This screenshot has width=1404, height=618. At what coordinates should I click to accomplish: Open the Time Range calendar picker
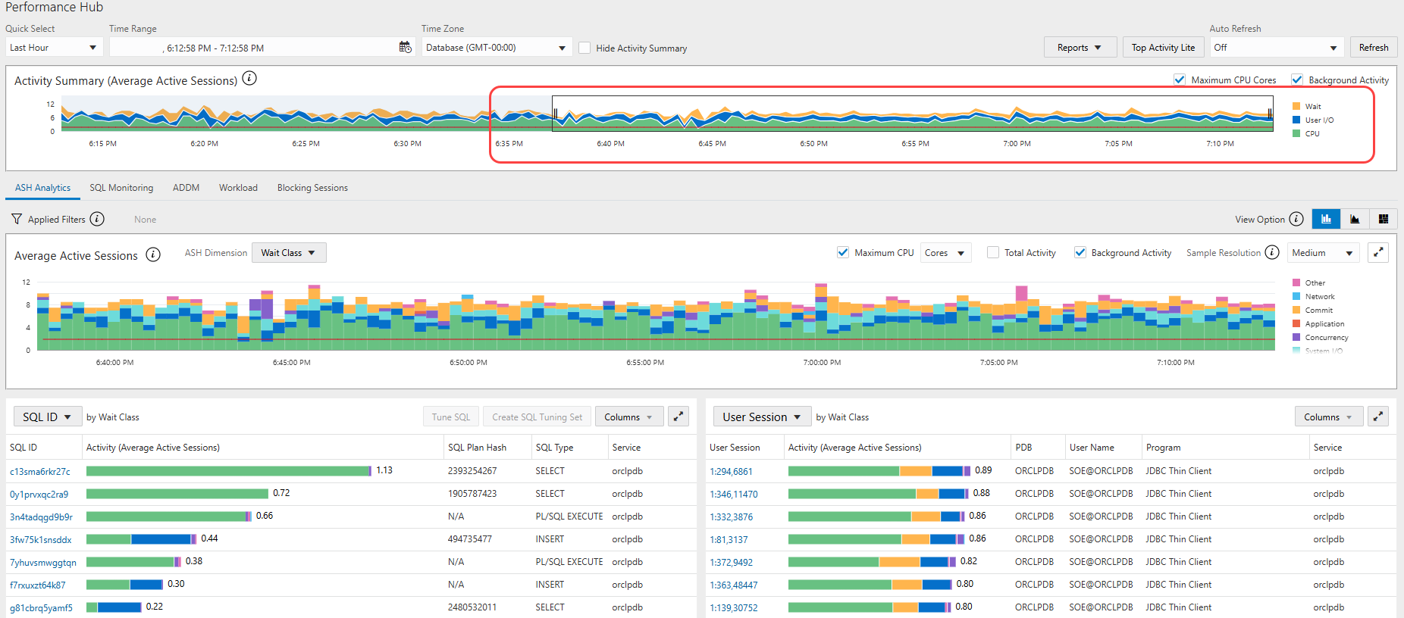click(405, 47)
